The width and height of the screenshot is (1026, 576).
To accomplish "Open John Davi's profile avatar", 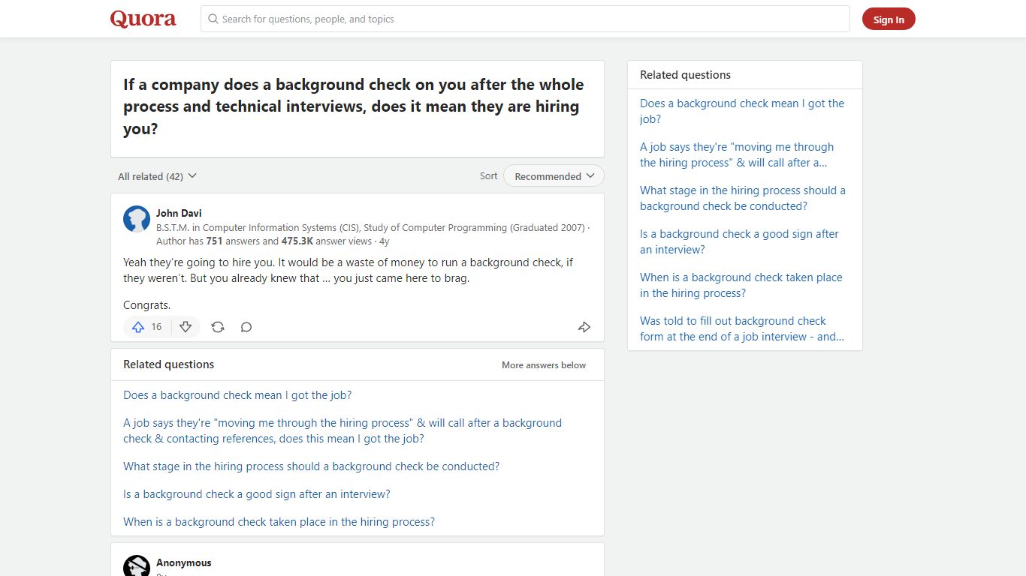I will coord(137,219).
